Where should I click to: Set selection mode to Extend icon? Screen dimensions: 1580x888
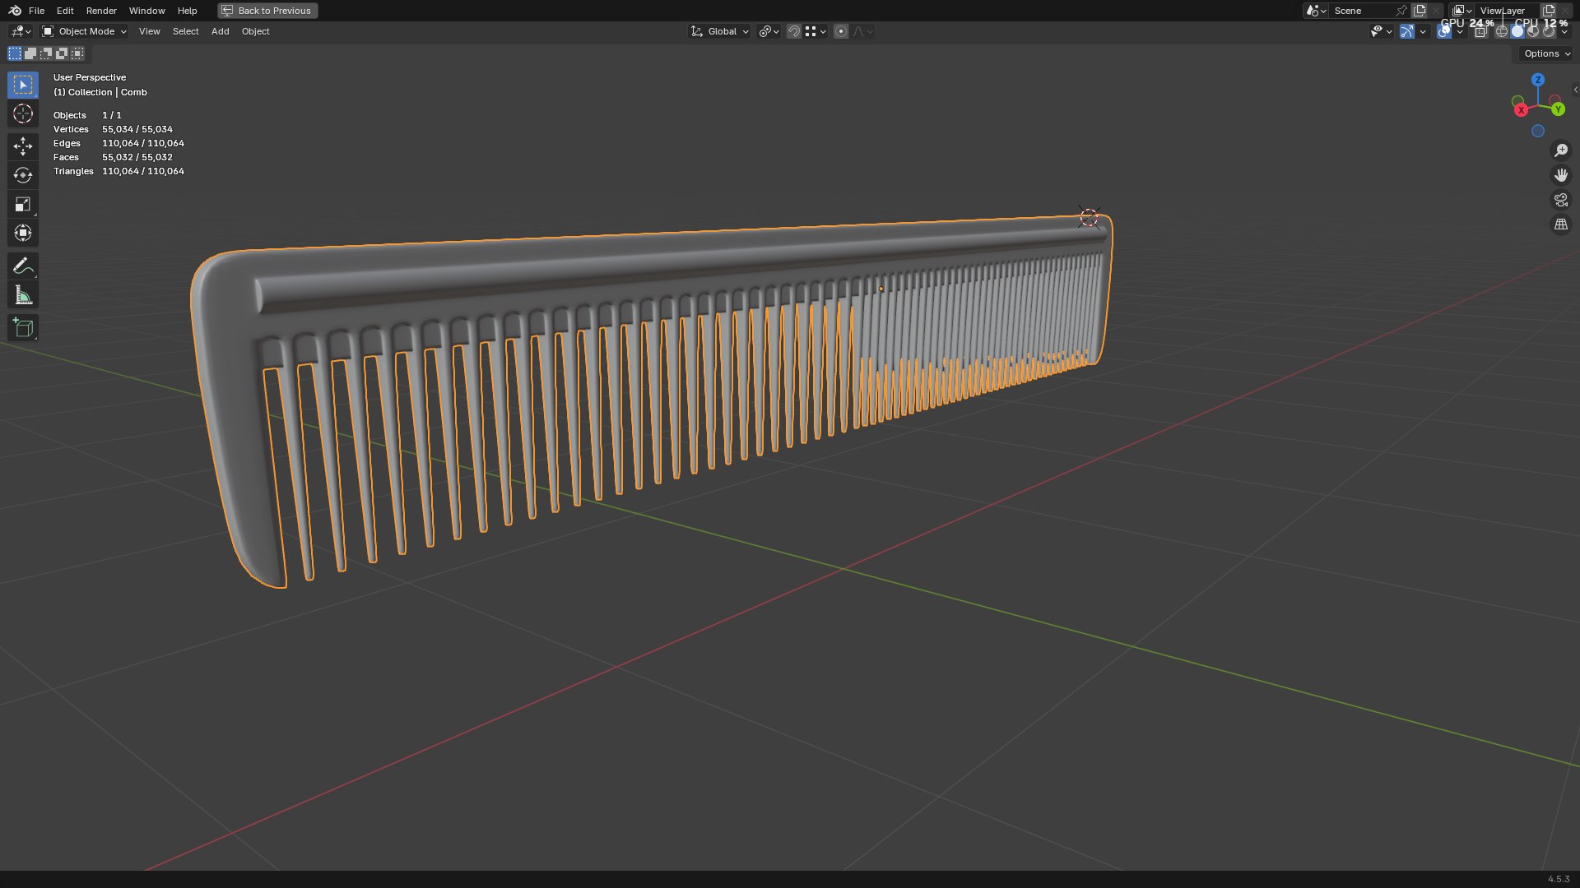30,53
